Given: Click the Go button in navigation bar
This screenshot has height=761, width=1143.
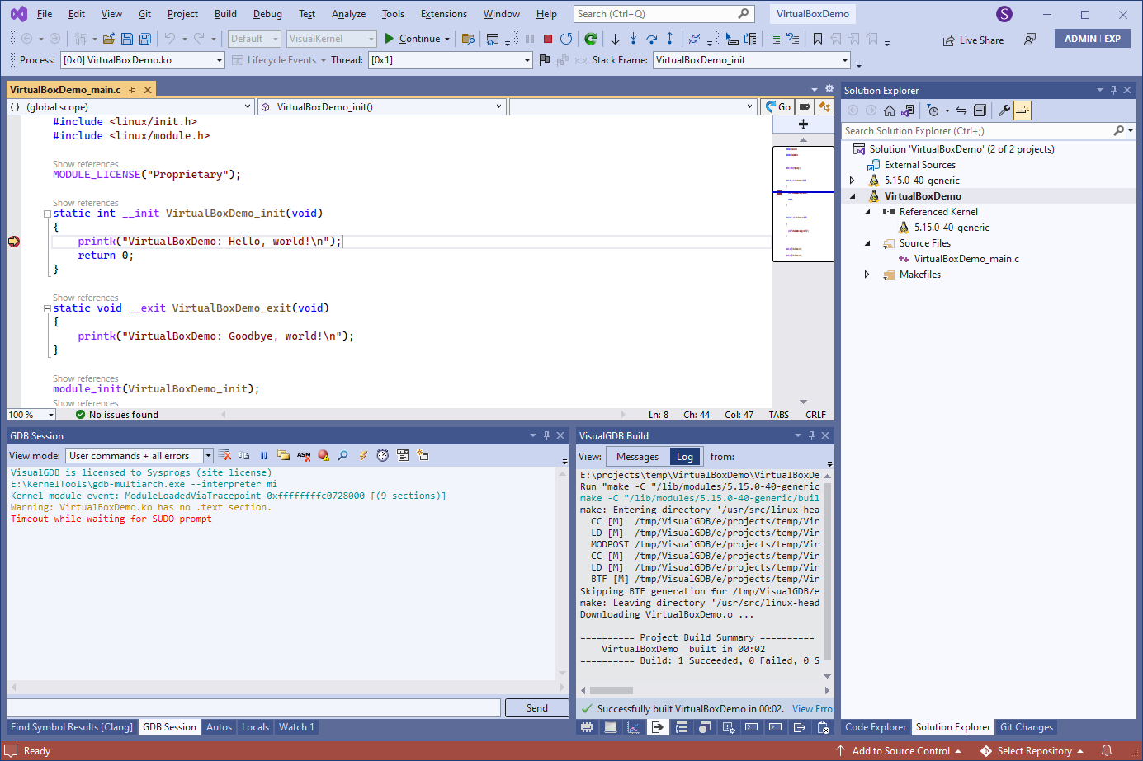Looking at the screenshot, I should click(x=777, y=106).
